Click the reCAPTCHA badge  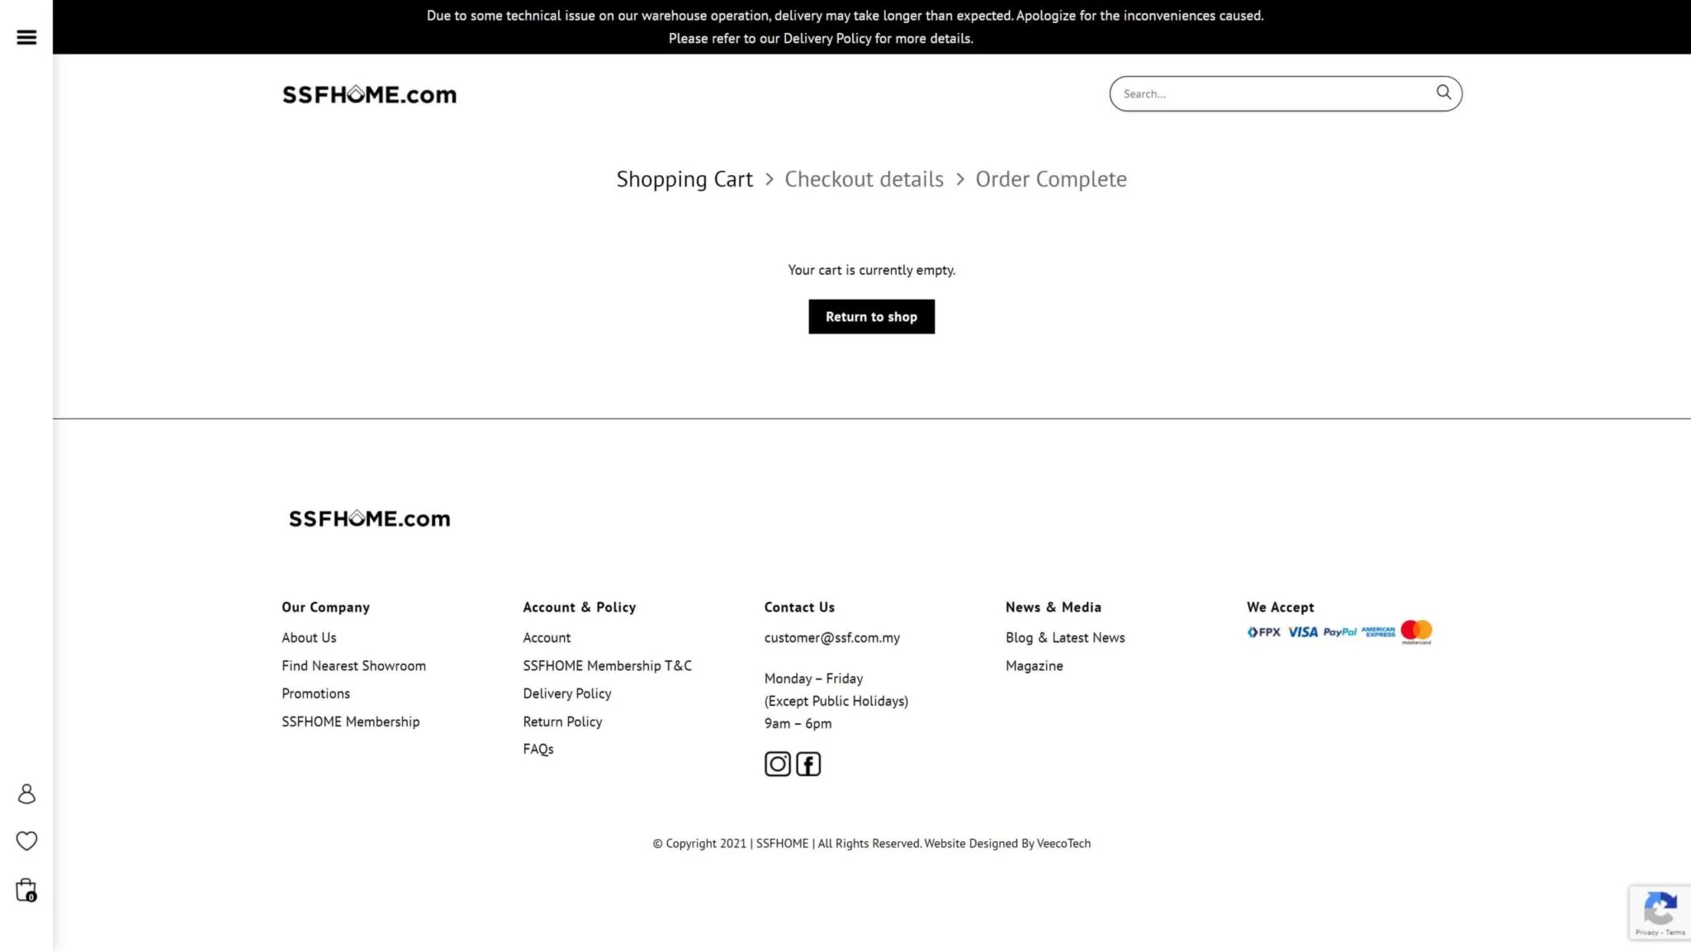pyautogui.click(x=1660, y=912)
